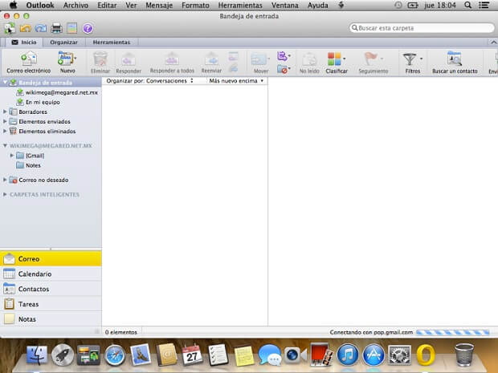Click Buscar un contacto icon
498x373 pixels.
point(455,59)
